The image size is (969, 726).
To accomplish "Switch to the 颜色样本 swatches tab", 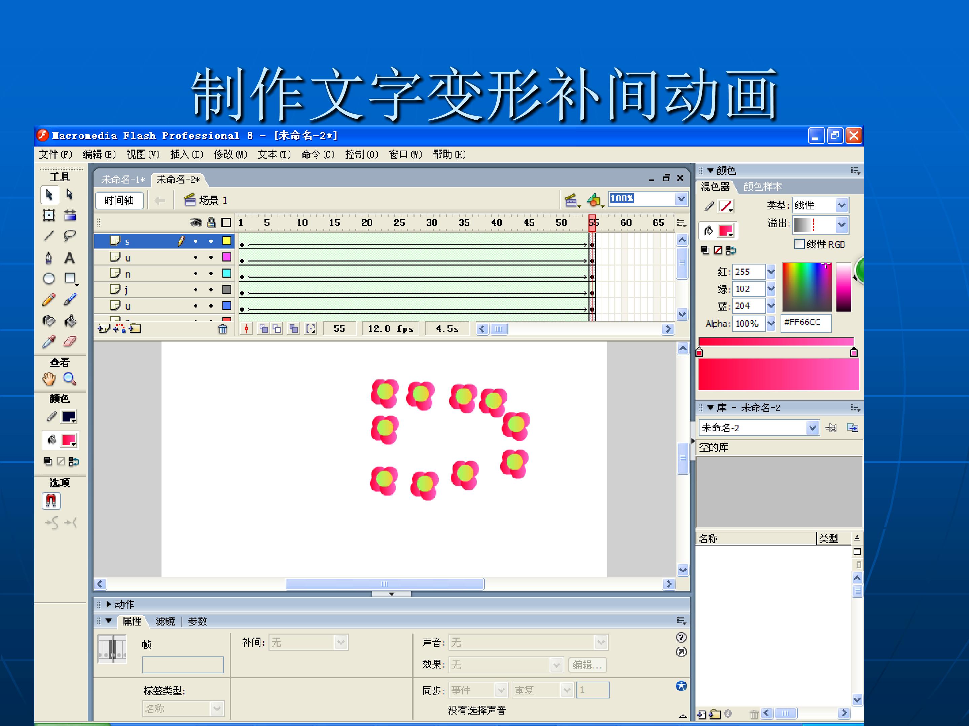I will pos(763,187).
